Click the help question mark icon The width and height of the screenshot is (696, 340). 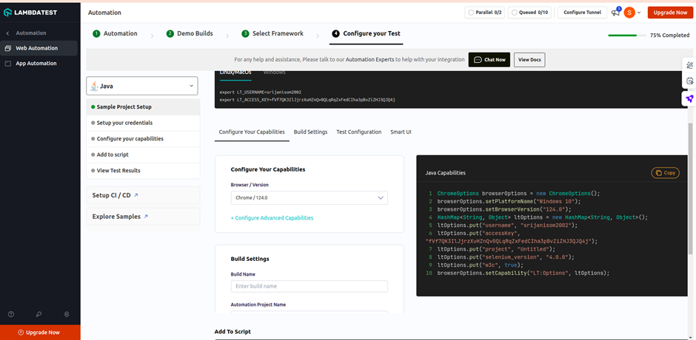click(11, 314)
